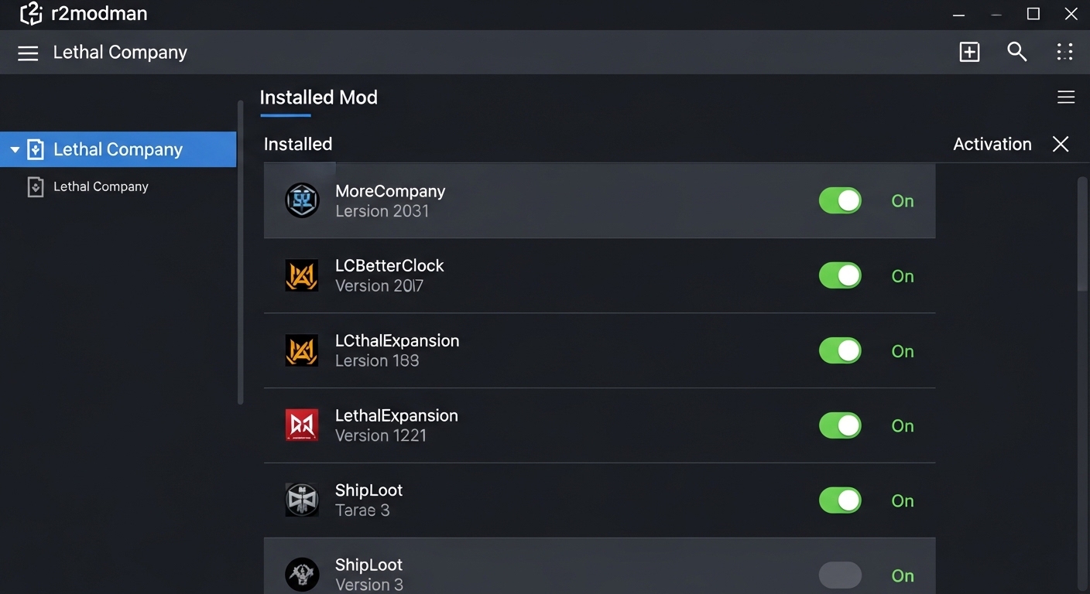Click the Activation column label
This screenshot has width=1090, height=594.
(992, 144)
